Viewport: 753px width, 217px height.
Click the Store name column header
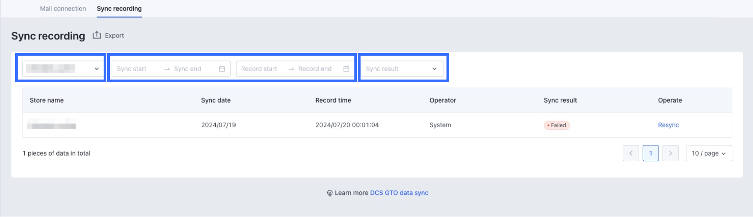click(x=47, y=100)
